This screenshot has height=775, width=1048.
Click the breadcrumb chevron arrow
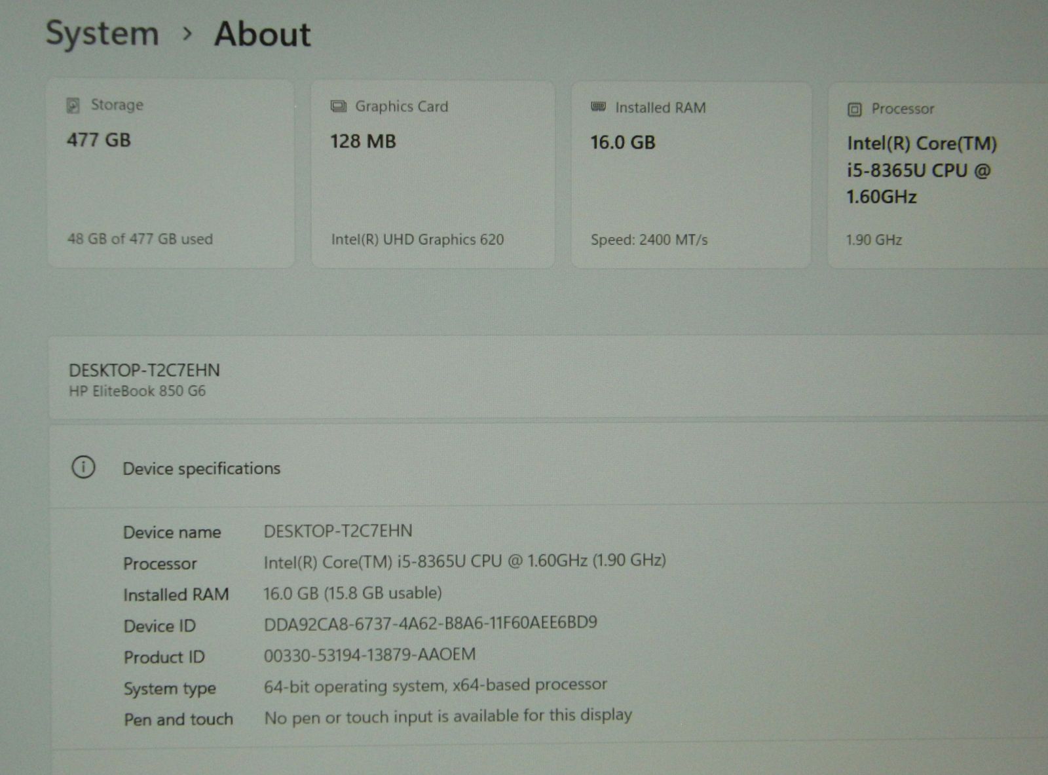pos(187,34)
